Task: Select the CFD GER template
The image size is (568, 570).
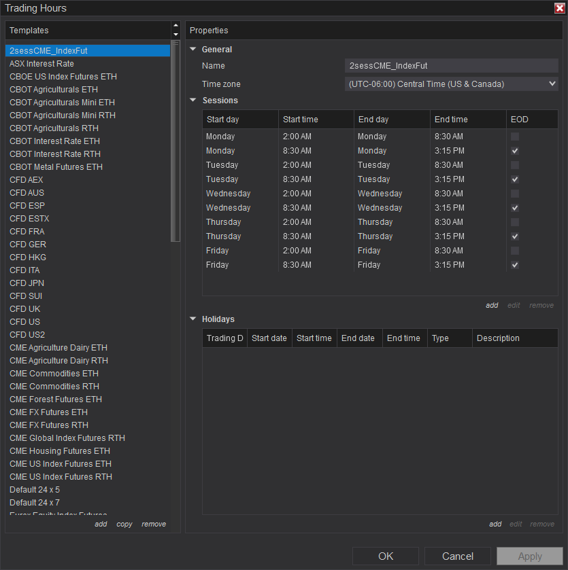Action: pos(88,245)
